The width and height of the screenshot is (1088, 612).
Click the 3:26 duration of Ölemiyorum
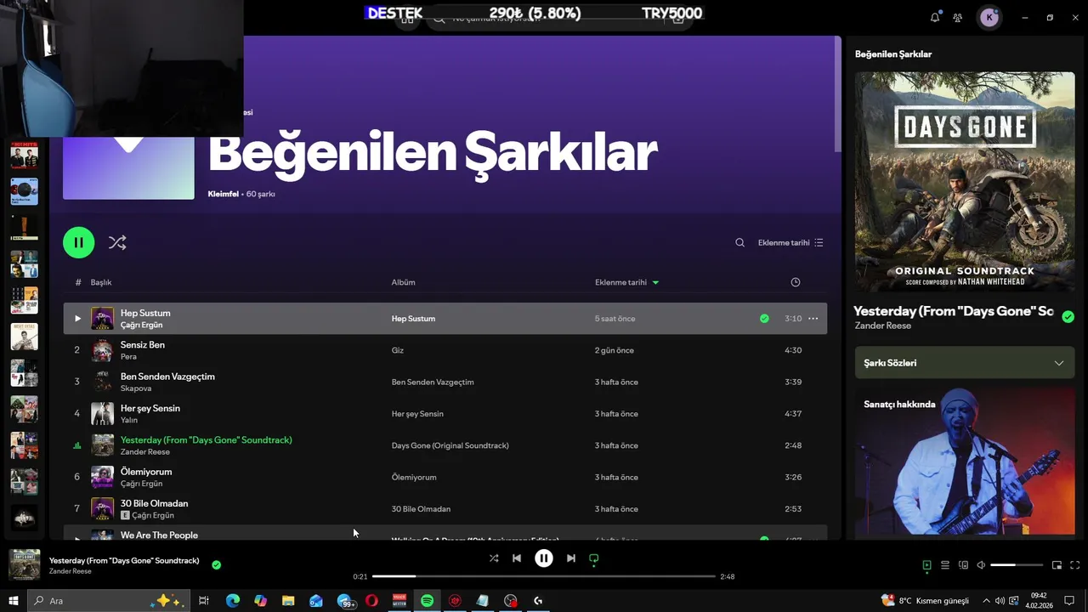[793, 477]
